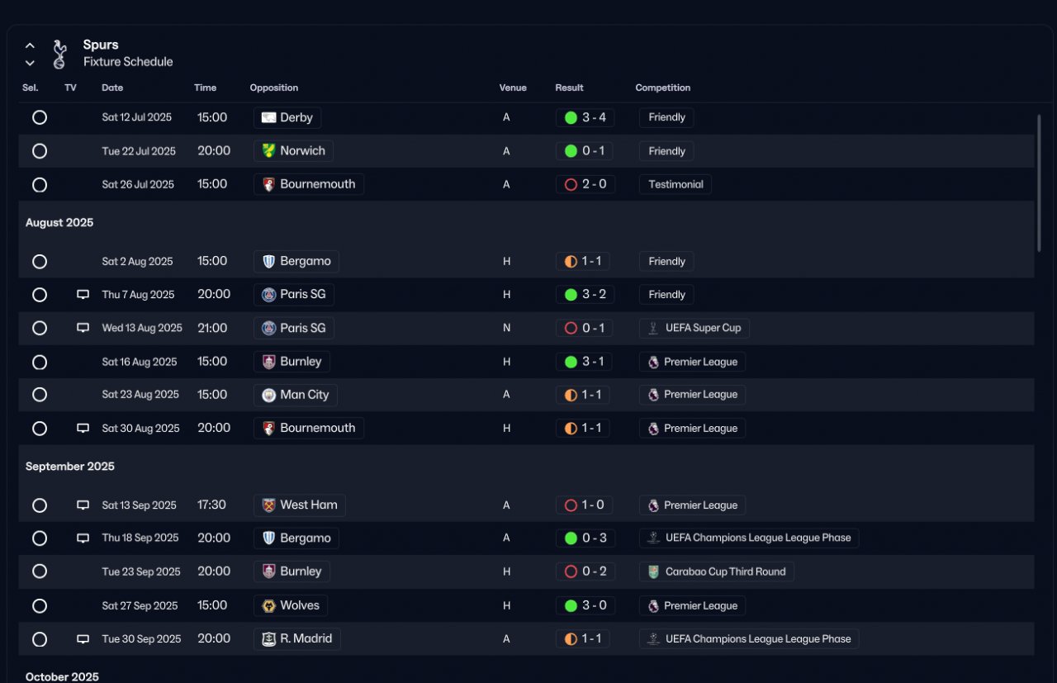The height and width of the screenshot is (683, 1057).
Task: Sort by the Competition column header
Action: click(662, 88)
